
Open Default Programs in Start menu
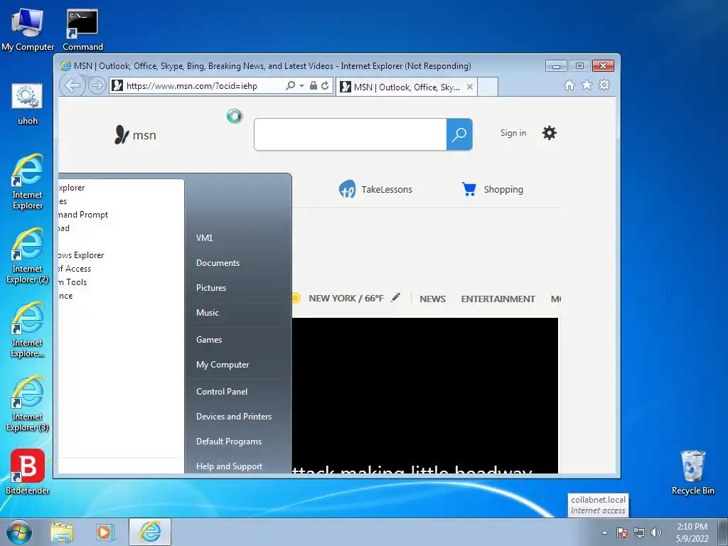point(228,441)
